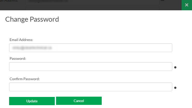Screen dimensions: 192x108
Task: Click the dot indicator beside the Password field
Action: tap(175, 67)
